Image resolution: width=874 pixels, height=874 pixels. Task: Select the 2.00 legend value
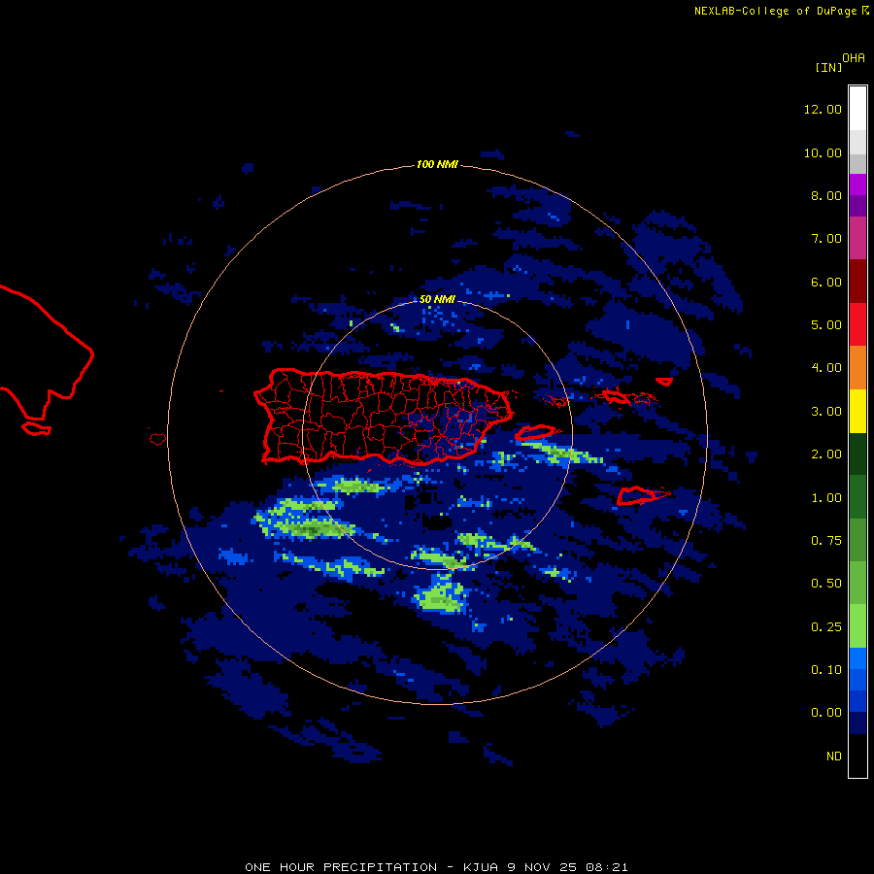[826, 454]
